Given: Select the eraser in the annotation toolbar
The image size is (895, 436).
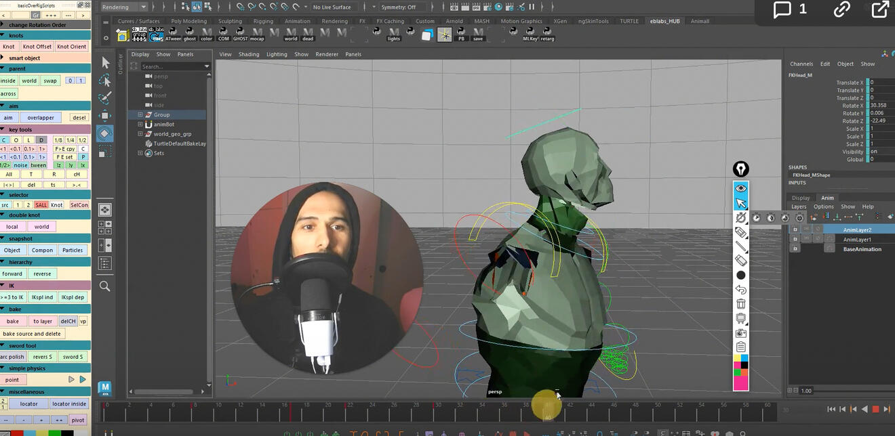Looking at the screenshot, I should [x=740, y=261].
